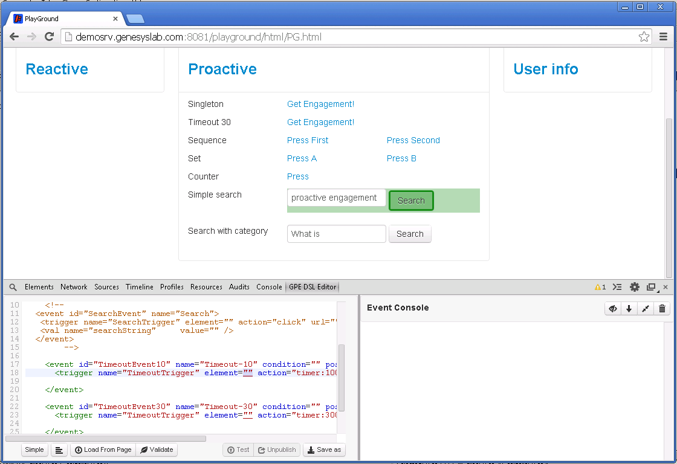Open the Resources tab
The width and height of the screenshot is (677, 464).
206,287
